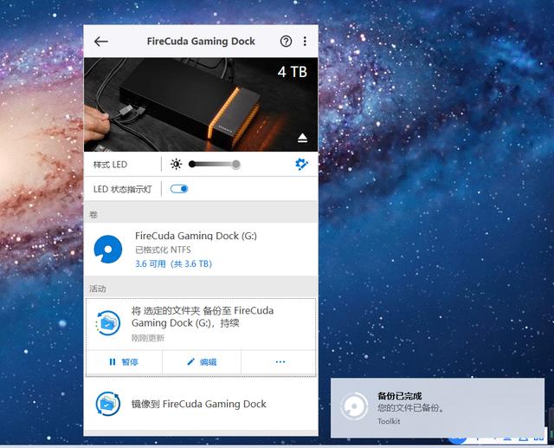Eject the drive with the eject icon
The width and height of the screenshot is (554, 448).
coord(302,138)
